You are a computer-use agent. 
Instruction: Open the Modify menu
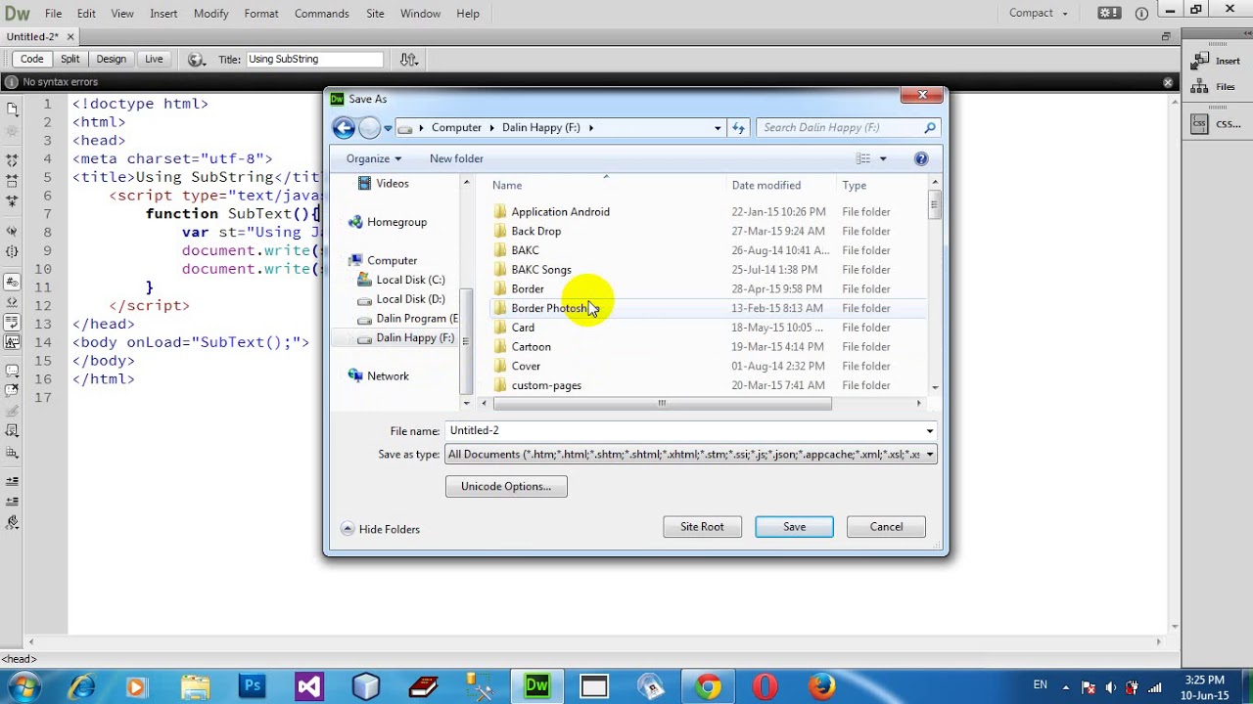[x=210, y=14]
